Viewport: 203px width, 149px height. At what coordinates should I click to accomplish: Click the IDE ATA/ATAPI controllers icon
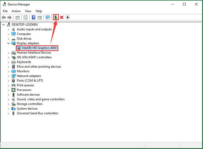(13, 57)
